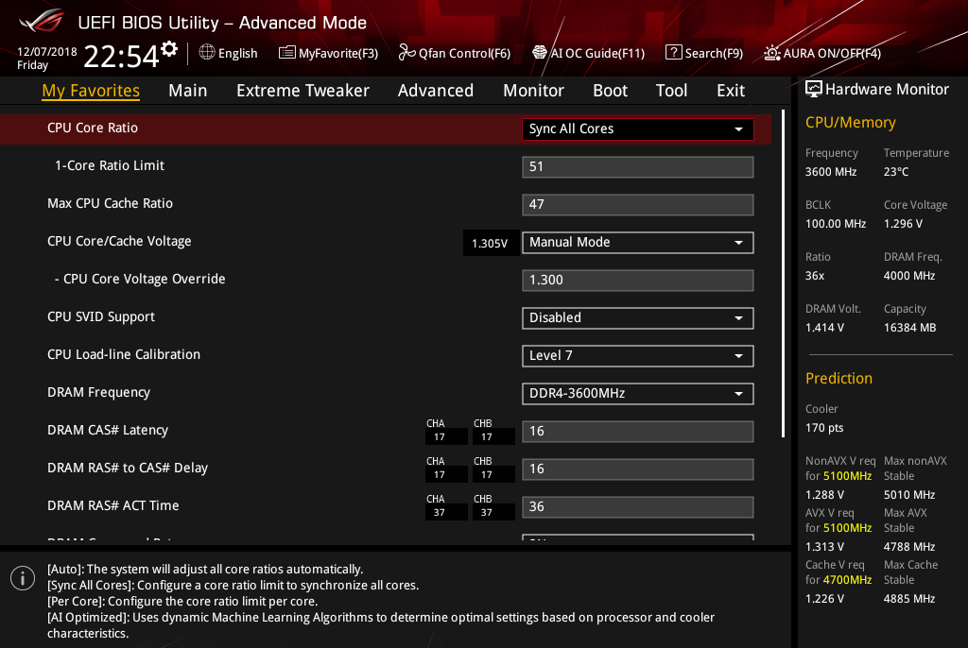Select the Max CPU Cache Ratio label
The height and width of the screenshot is (648, 968).
pyautogui.click(x=110, y=203)
